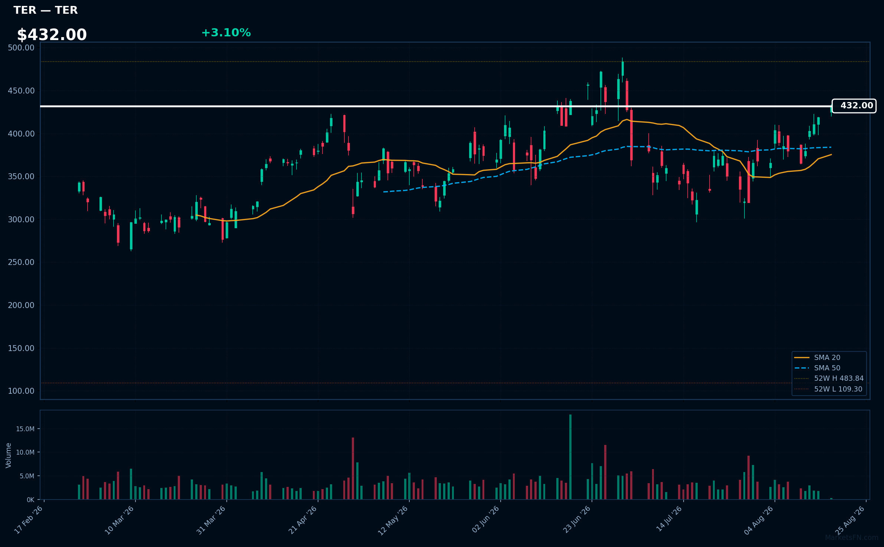884x547 pixels.
Task: Click the 300.00 price axis label
Action: 21,220
